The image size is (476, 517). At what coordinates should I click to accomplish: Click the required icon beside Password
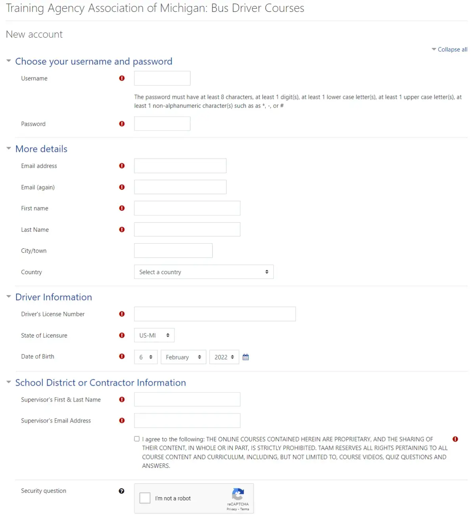122,124
